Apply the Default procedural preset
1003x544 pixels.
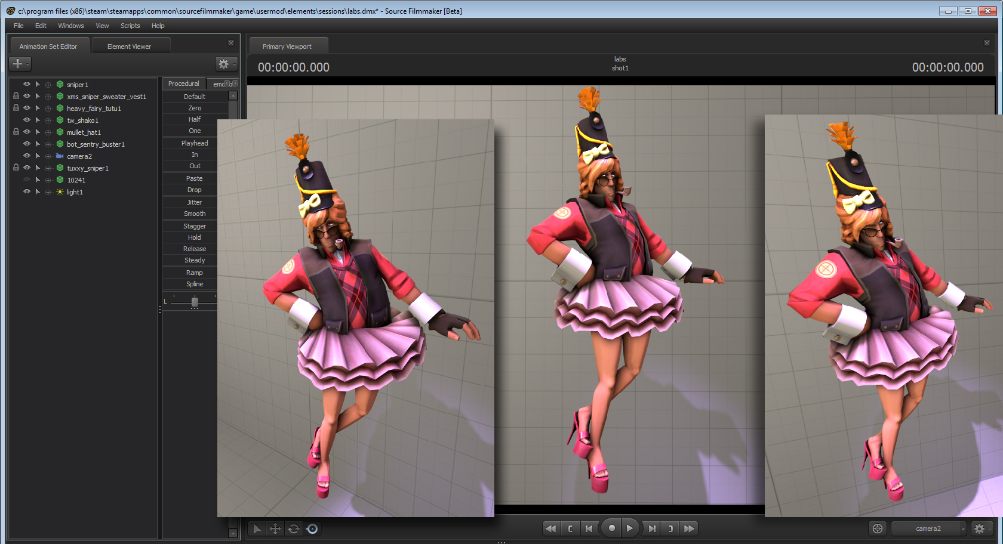click(x=195, y=97)
